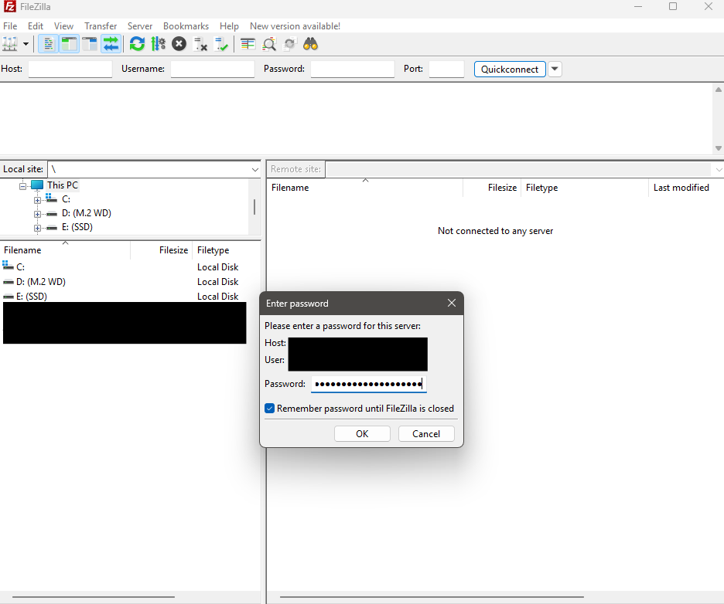Click OK in Enter password dialog
This screenshot has width=724, height=604.
(362, 434)
